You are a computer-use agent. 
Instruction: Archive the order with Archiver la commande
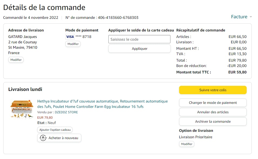213,121
